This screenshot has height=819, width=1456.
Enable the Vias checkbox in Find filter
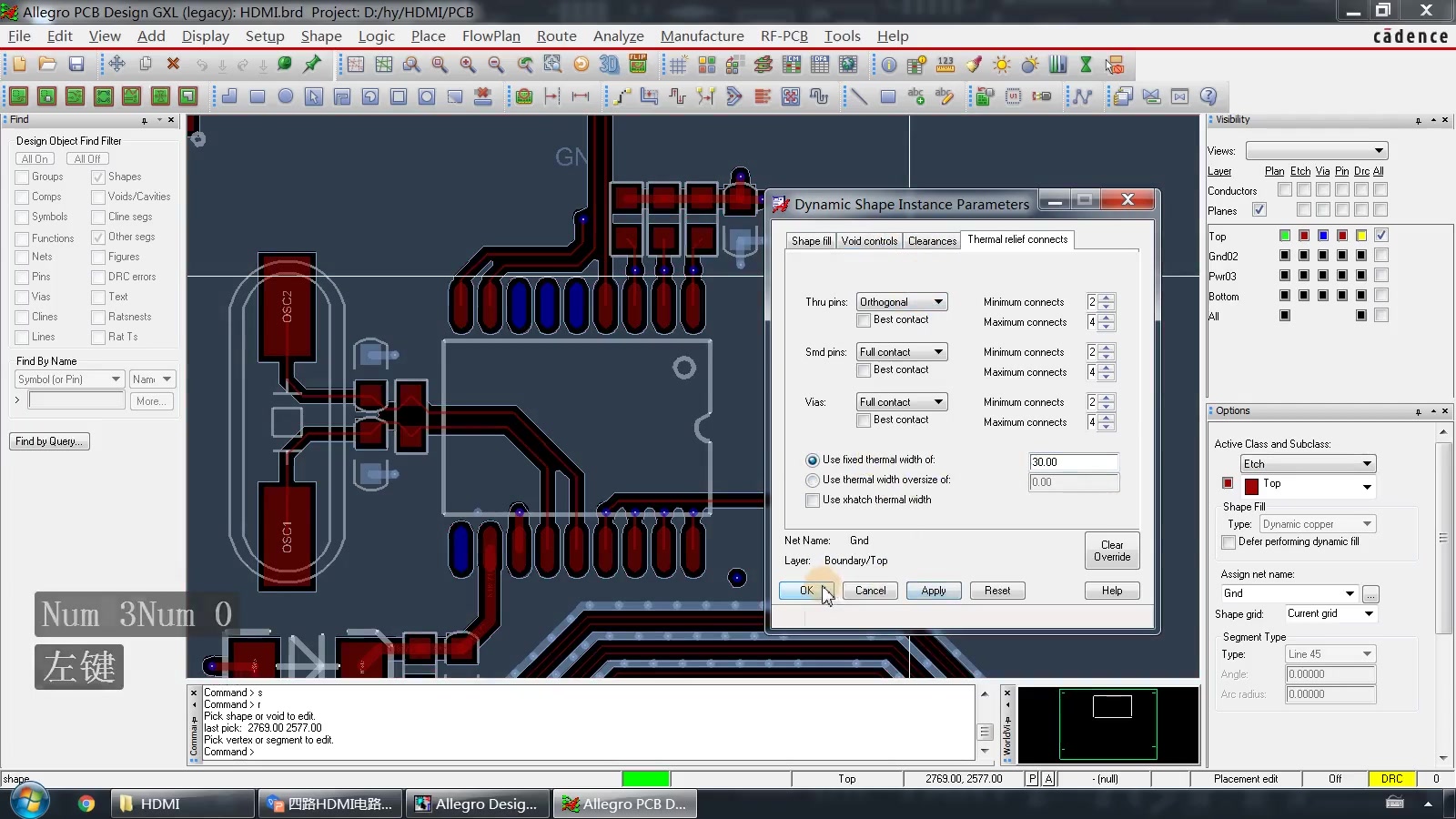pyautogui.click(x=22, y=298)
